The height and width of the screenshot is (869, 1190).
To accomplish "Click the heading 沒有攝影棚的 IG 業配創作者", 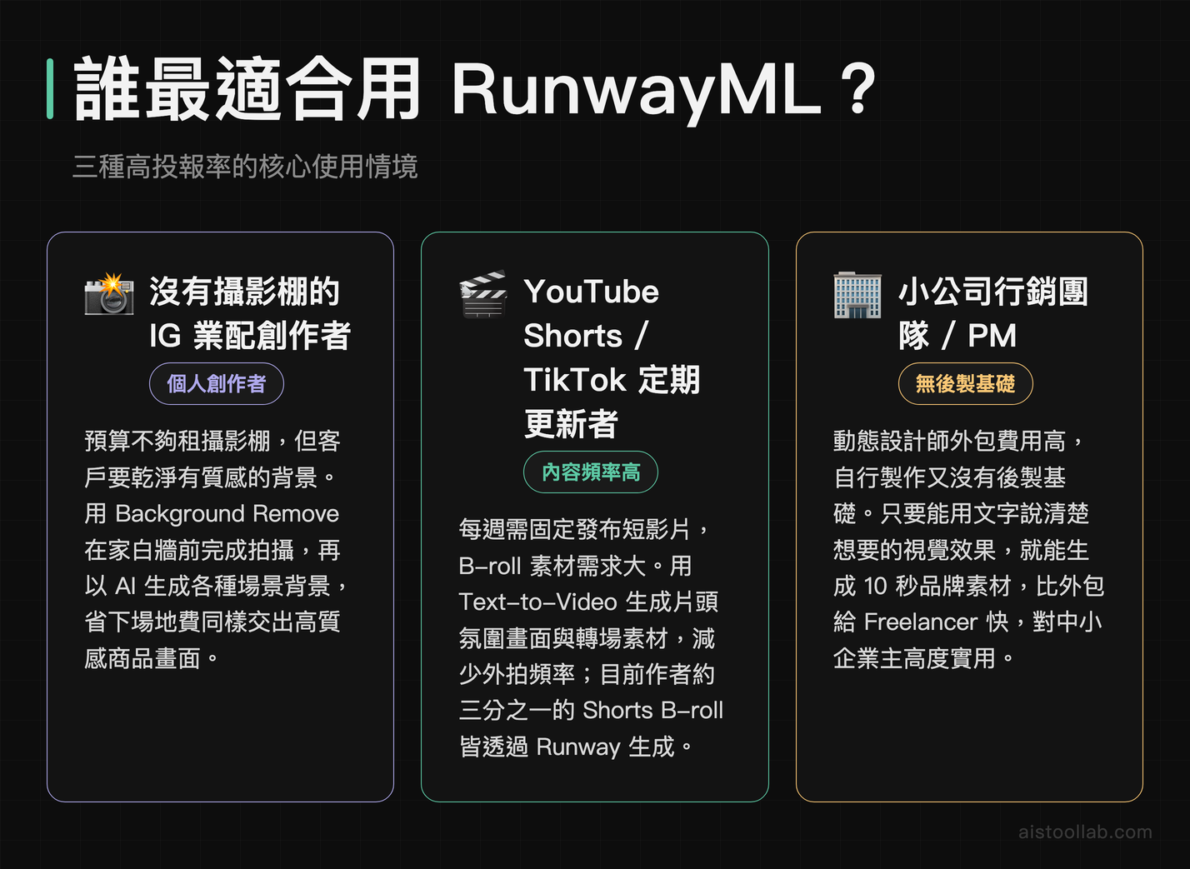I will [x=250, y=313].
